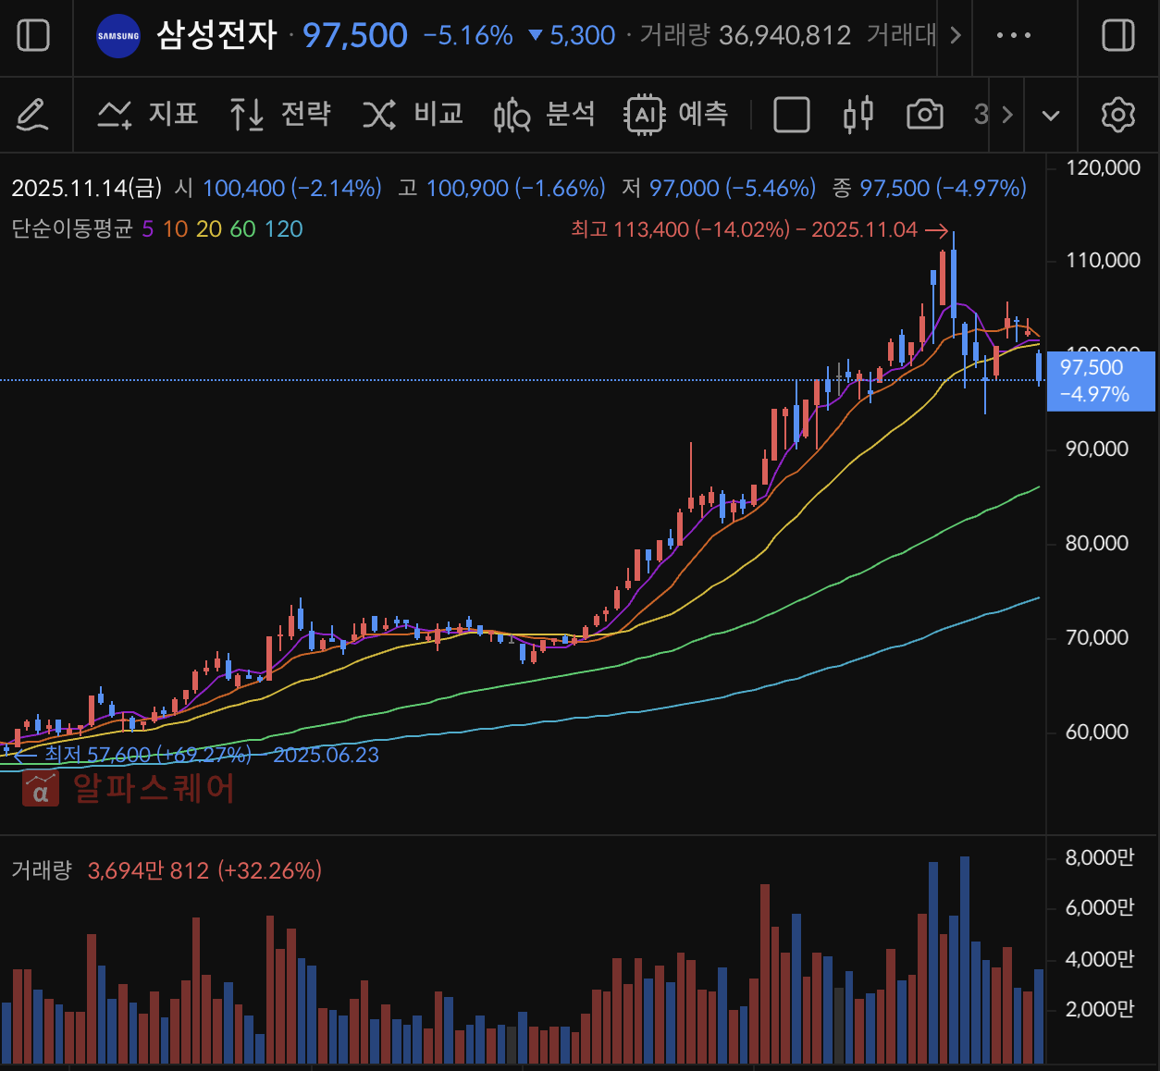Select the moving average 5 setting
Viewport: 1160px width, 1071px height.
pyautogui.click(x=148, y=228)
